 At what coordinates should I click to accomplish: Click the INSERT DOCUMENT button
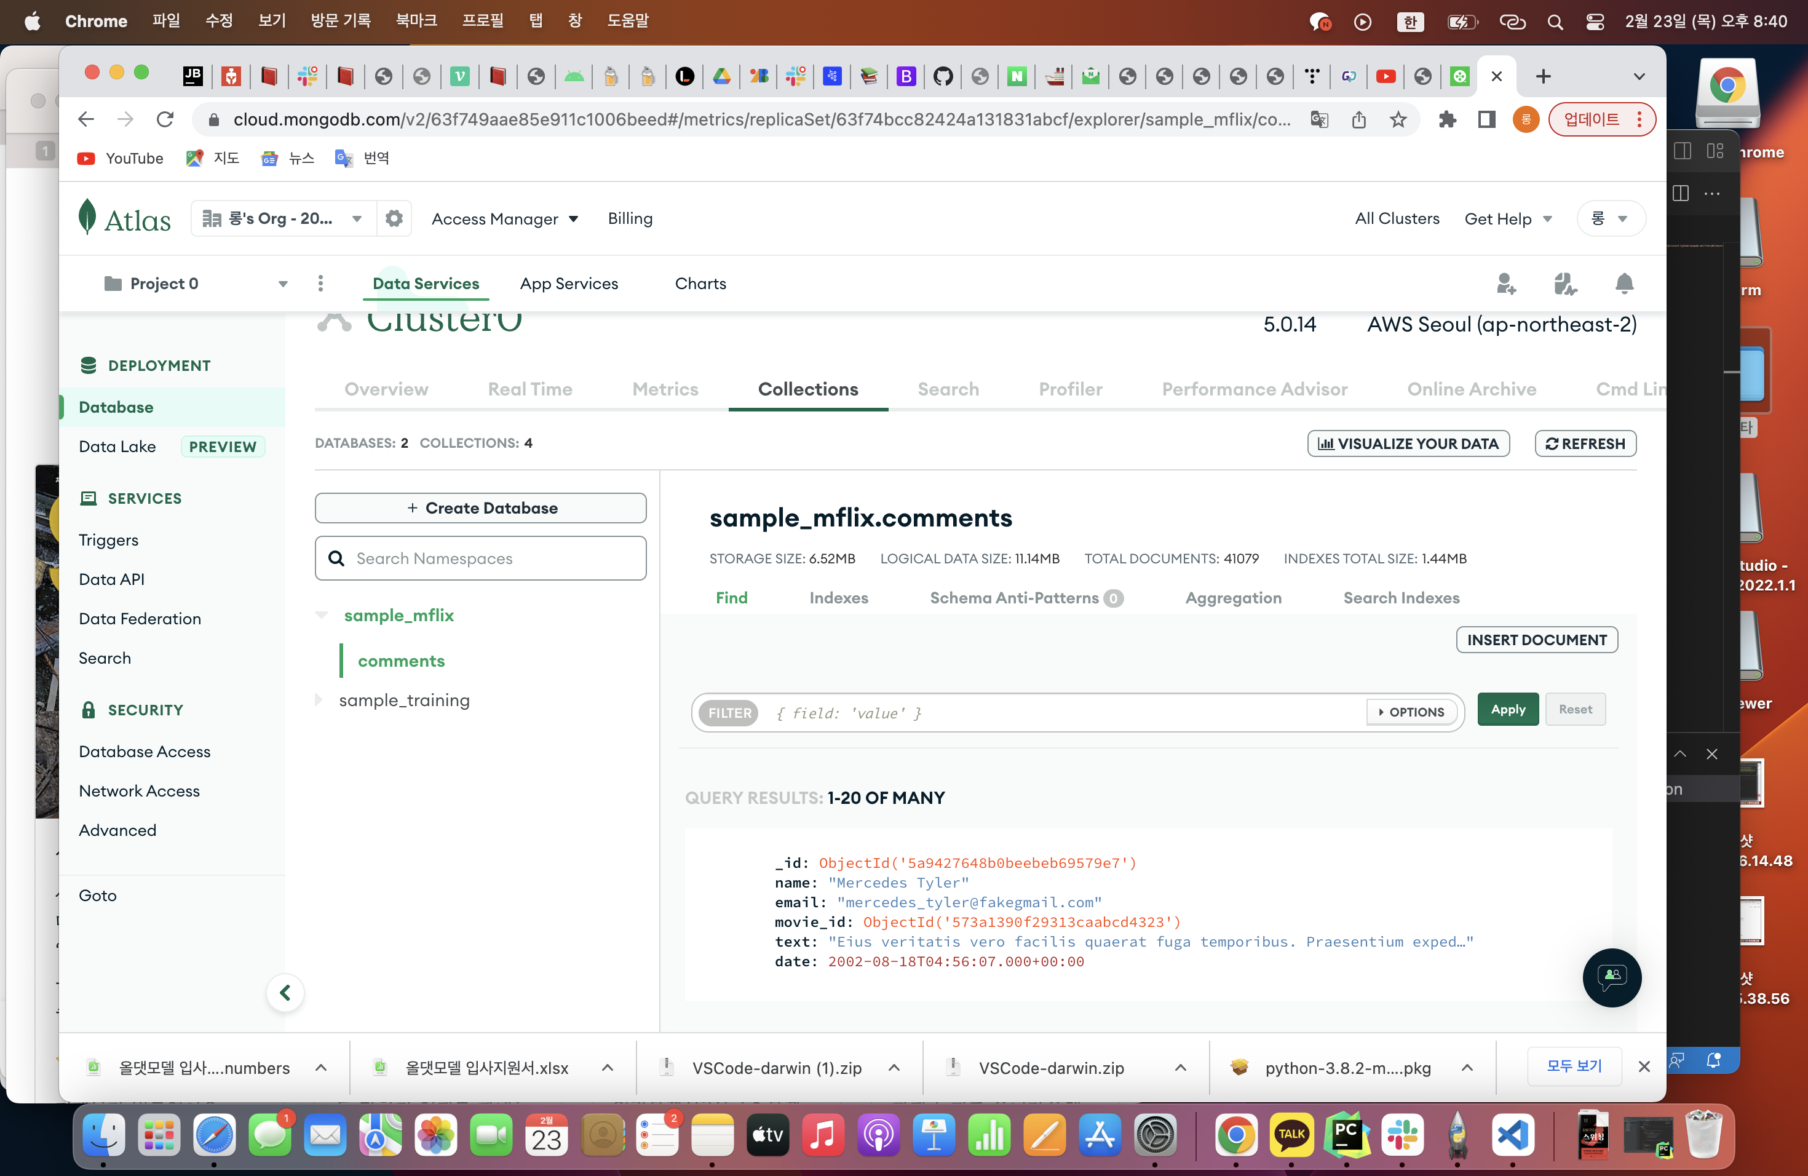(1536, 640)
